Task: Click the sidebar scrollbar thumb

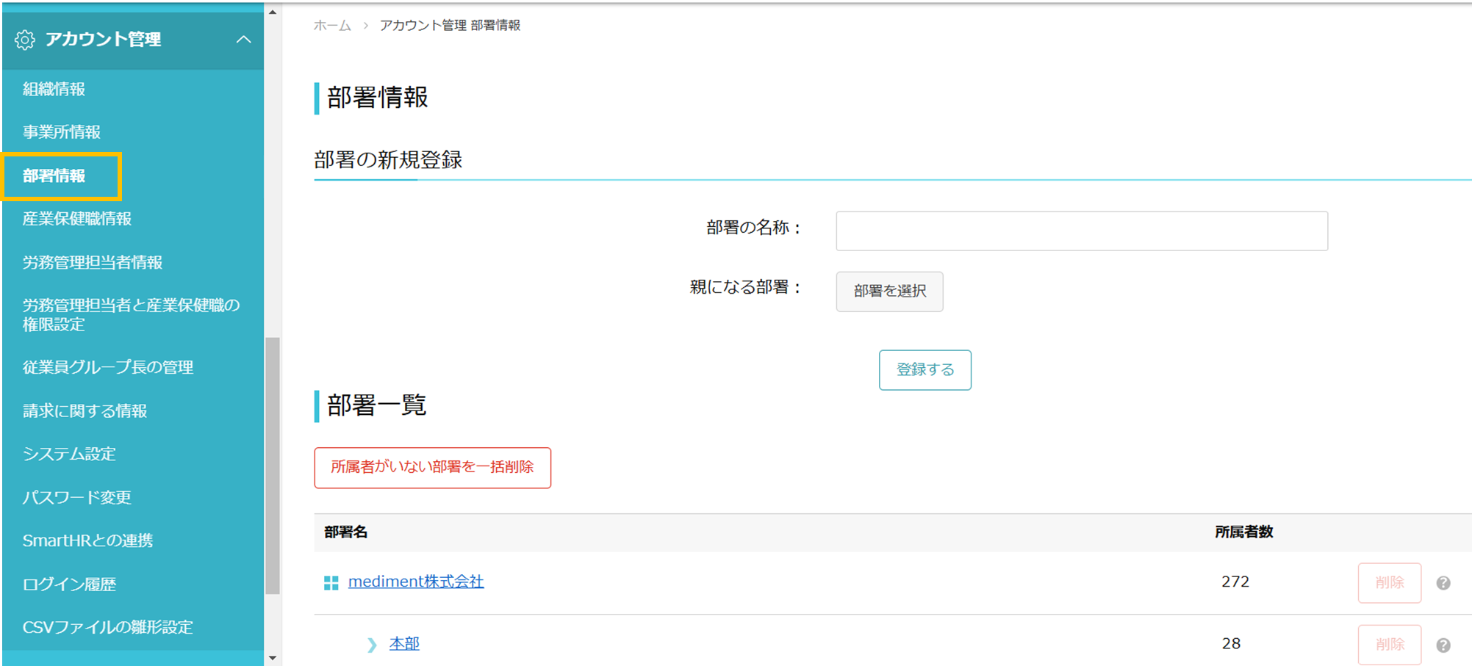Action: 273,466
